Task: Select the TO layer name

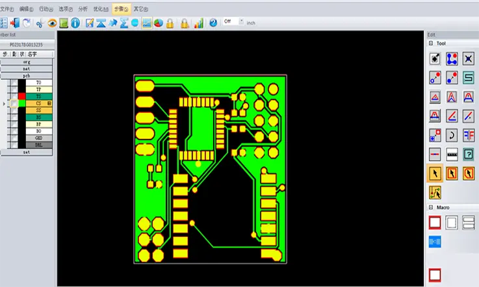Action: pos(39,82)
